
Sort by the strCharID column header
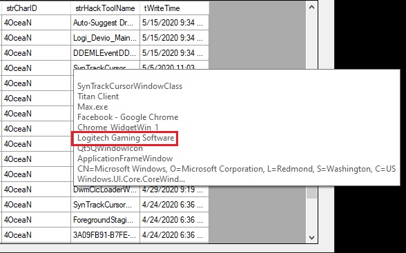coord(36,8)
